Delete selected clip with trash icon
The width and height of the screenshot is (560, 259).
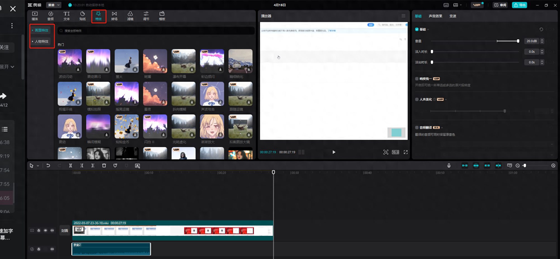tap(104, 166)
